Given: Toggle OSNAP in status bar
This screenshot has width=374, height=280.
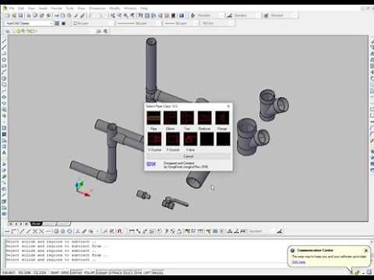Looking at the screenshot, I should pyautogui.click(x=102, y=272).
